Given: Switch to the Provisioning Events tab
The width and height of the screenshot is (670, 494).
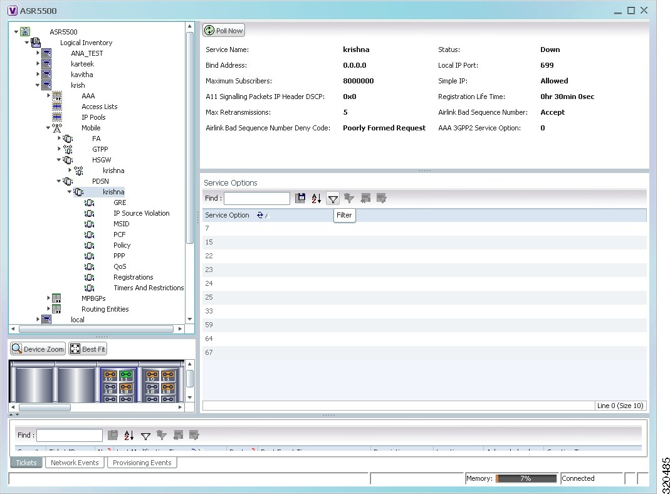Looking at the screenshot, I should [142, 463].
